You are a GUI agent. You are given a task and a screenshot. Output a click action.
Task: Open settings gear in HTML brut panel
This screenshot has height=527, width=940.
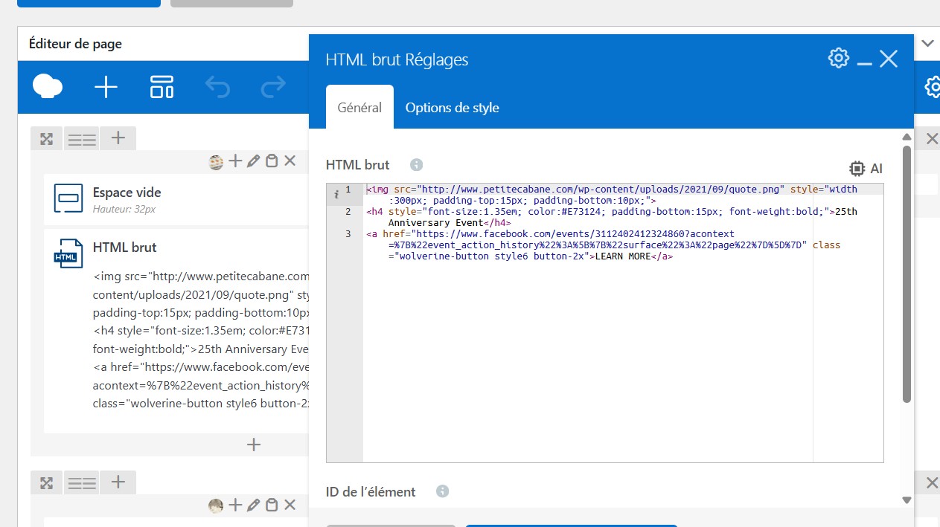pyautogui.click(x=838, y=58)
